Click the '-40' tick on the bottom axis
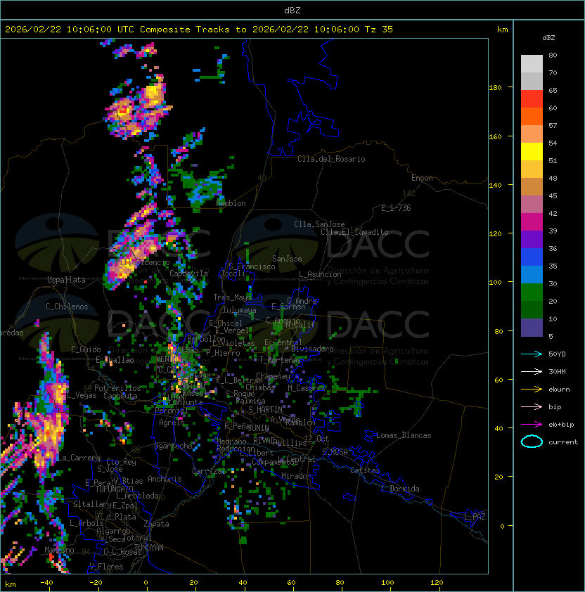This screenshot has height=592, width=585. click(x=46, y=583)
